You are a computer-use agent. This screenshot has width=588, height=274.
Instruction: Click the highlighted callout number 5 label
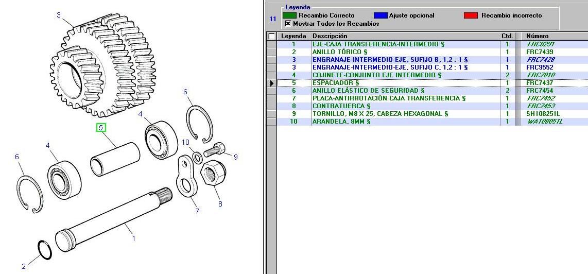pyautogui.click(x=101, y=127)
